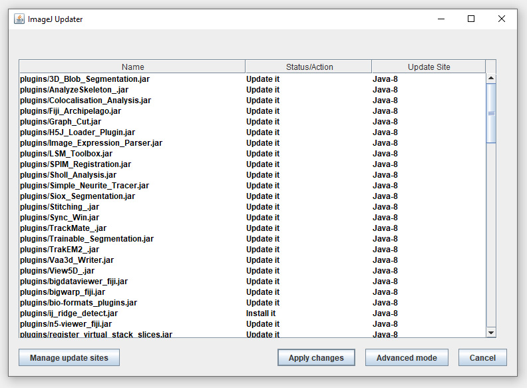Sort by Status/Action column header
Image resolution: width=527 pixels, height=388 pixels.
pyautogui.click(x=309, y=67)
